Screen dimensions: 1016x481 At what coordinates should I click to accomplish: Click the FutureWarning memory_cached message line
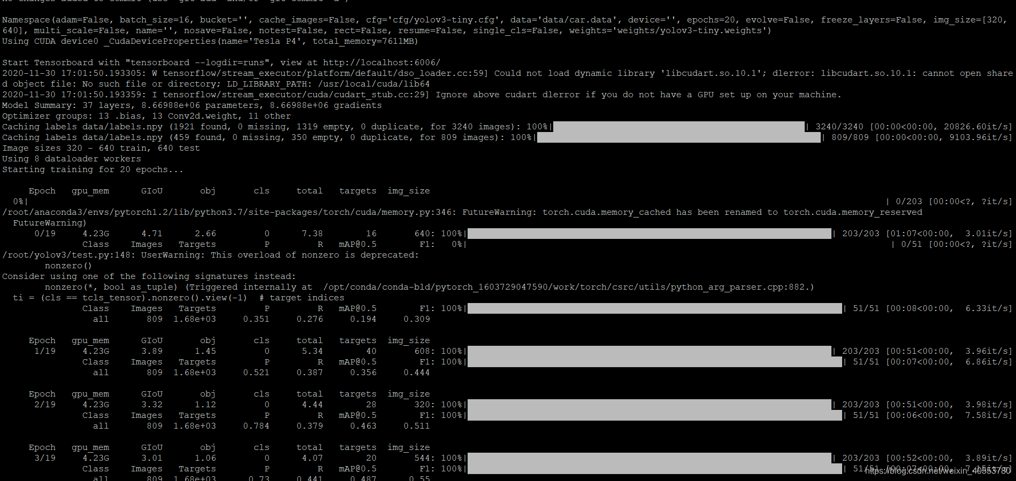(x=462, y=212)
